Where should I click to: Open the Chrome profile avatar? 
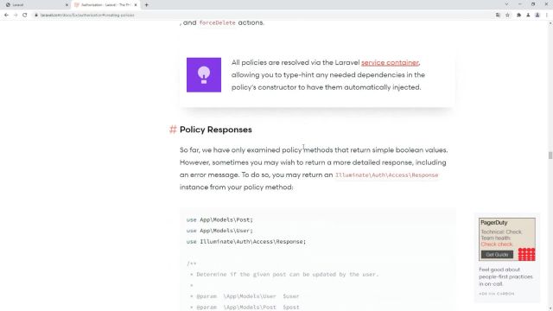(x=537, y=16)
